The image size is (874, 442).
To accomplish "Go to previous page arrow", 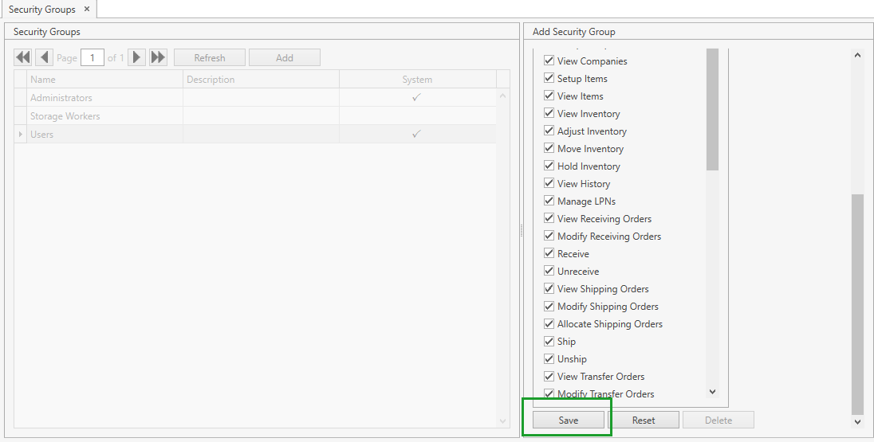I will coord(45,57).
